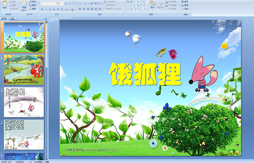
Task: Toggle italic text formatting
Action: coord(45,9)
